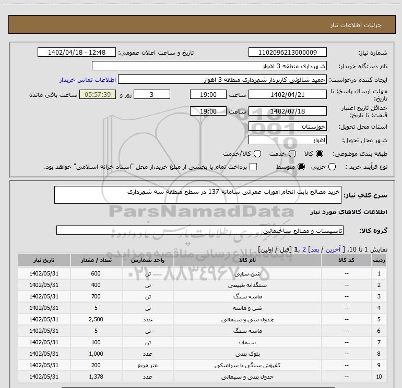
Task: Click the response time 19:00 next to 1402/04/21
Action: [x=208, y=94]
